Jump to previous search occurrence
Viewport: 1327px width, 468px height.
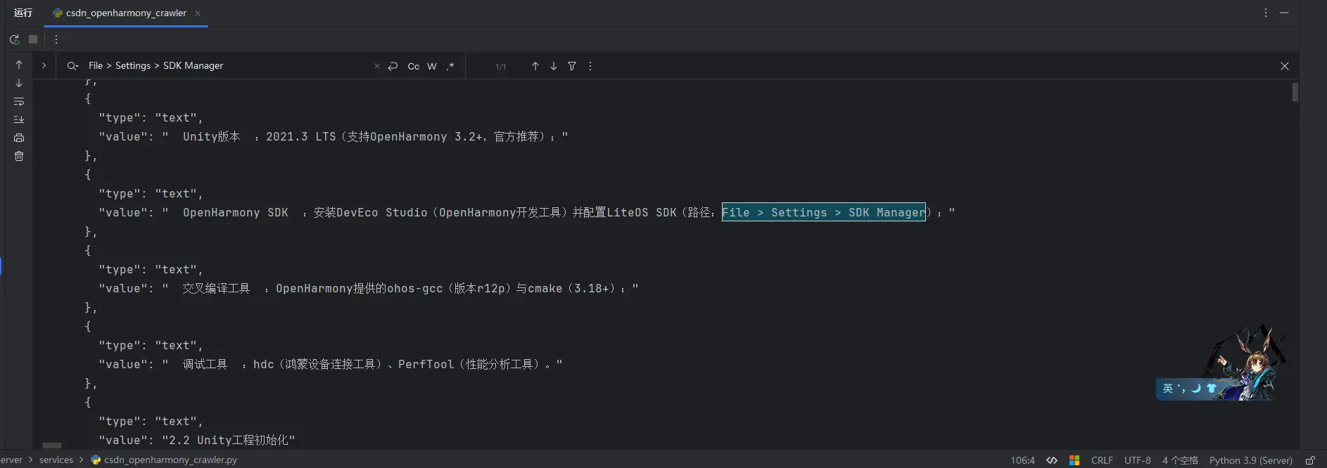pyautogui.click(x=535, y=66)
